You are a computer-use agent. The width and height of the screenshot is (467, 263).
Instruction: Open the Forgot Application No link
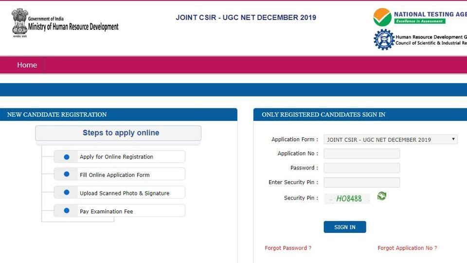pos(407,248)
